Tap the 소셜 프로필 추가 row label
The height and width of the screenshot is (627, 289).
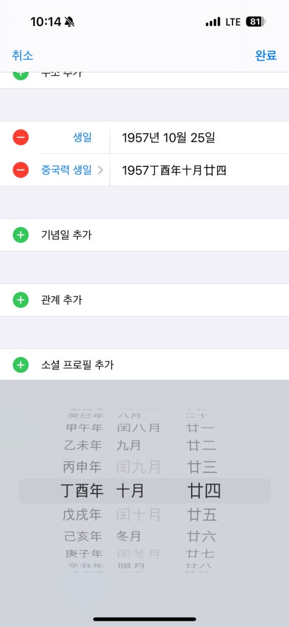pyautogui.click(x=77, y=364)
